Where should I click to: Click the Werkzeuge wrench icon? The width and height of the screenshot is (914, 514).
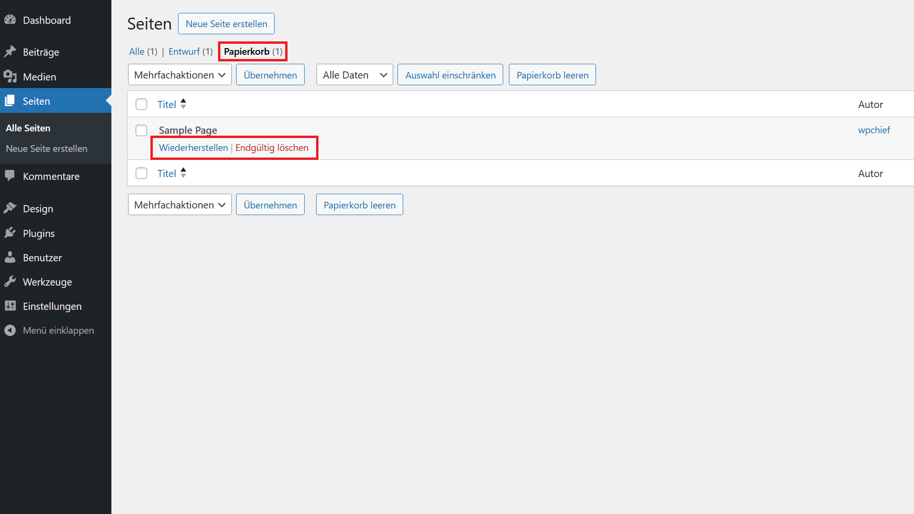[x=10, y=281]
